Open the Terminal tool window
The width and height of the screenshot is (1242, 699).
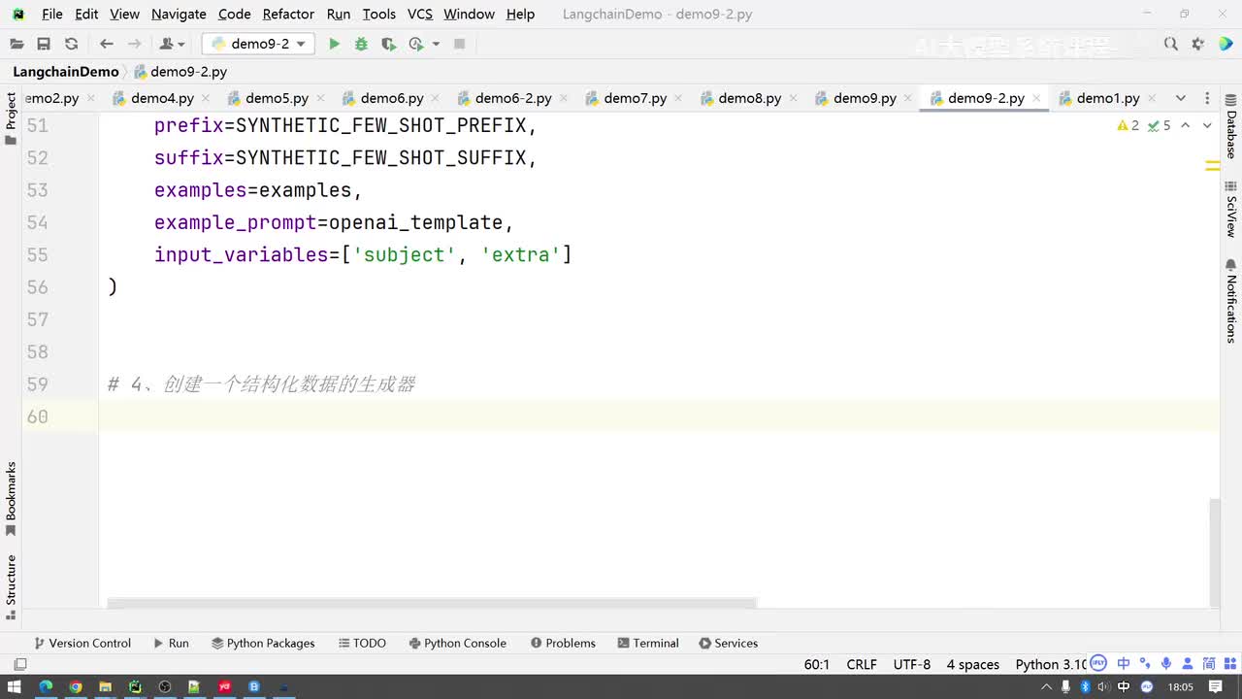tap(647, 643)
